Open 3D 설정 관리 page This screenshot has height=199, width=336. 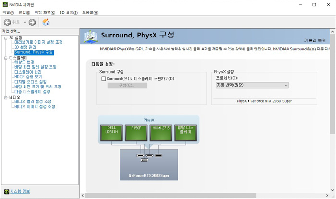(25, 47)
